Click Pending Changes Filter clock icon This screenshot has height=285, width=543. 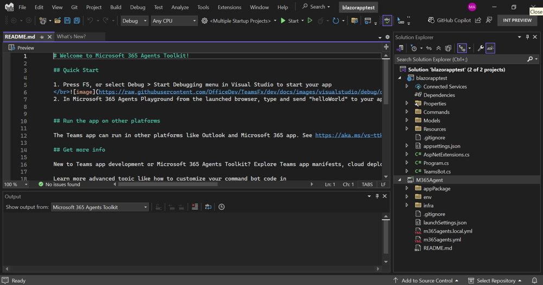(x=413, y=48)
